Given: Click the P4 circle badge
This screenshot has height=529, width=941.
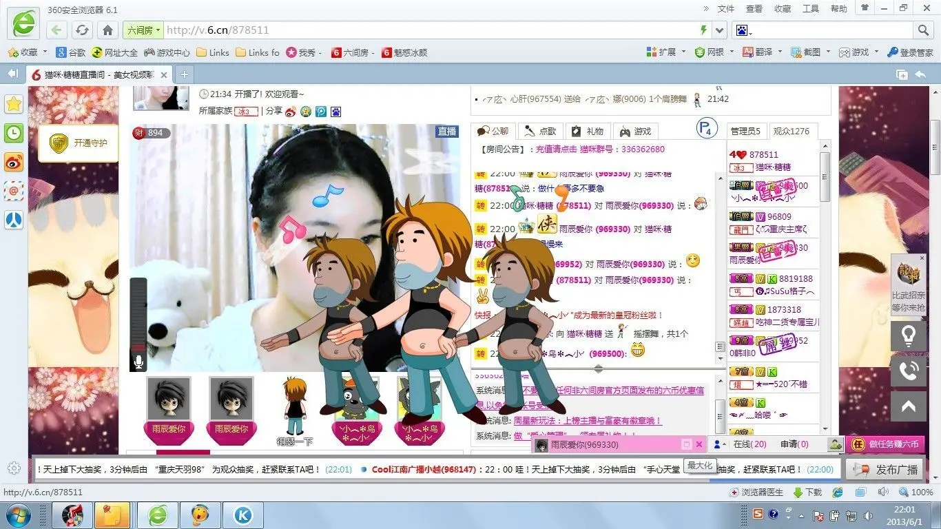Looking at the screenshot, I should (x=707, y=129).
